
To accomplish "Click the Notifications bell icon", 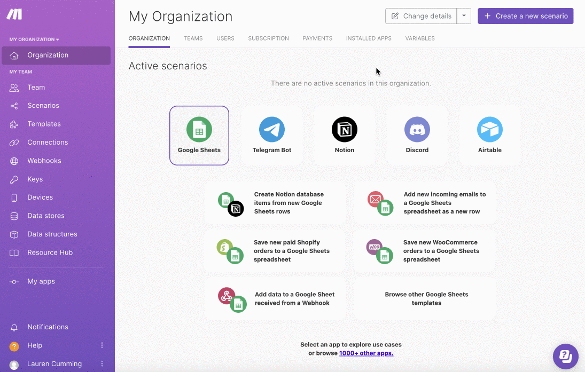I will coord(14,327).
